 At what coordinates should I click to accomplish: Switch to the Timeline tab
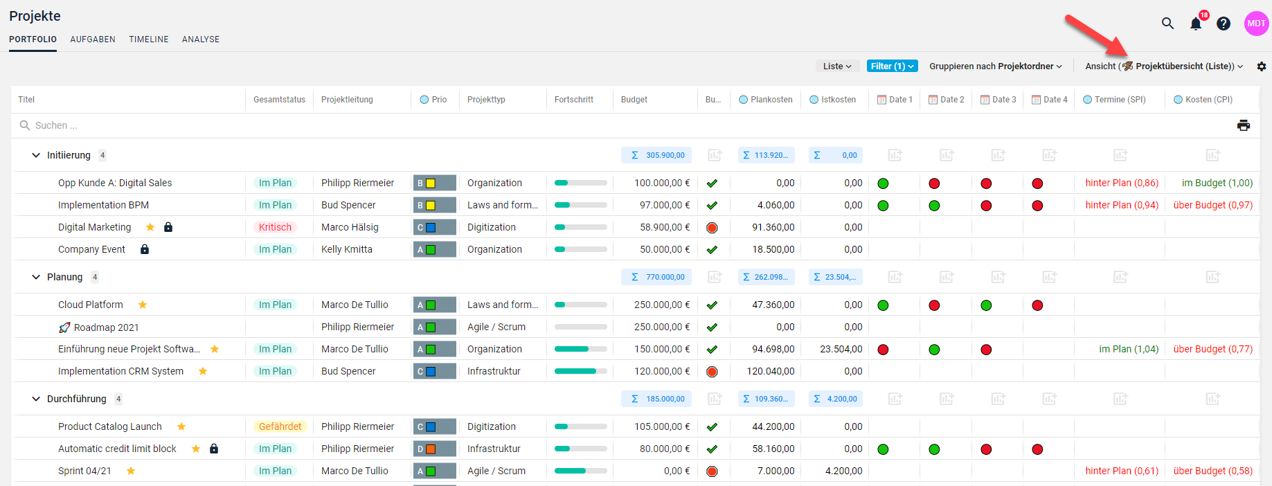coord(149,39)
